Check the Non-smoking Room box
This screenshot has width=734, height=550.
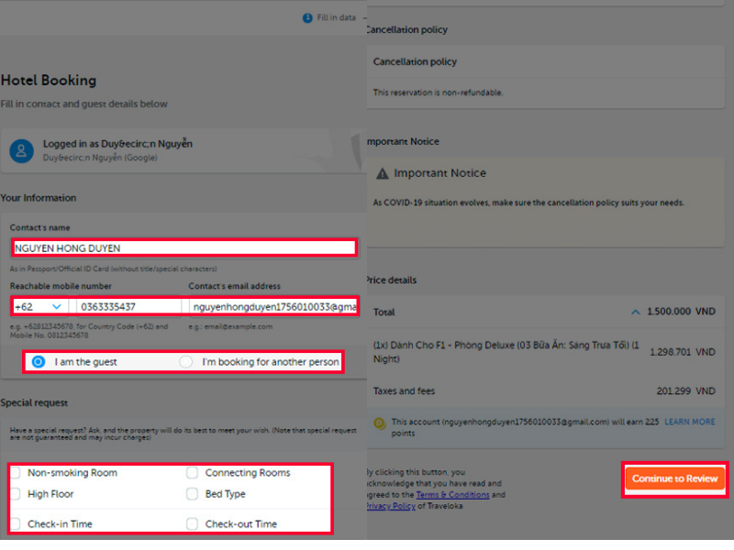click(15, 472)
